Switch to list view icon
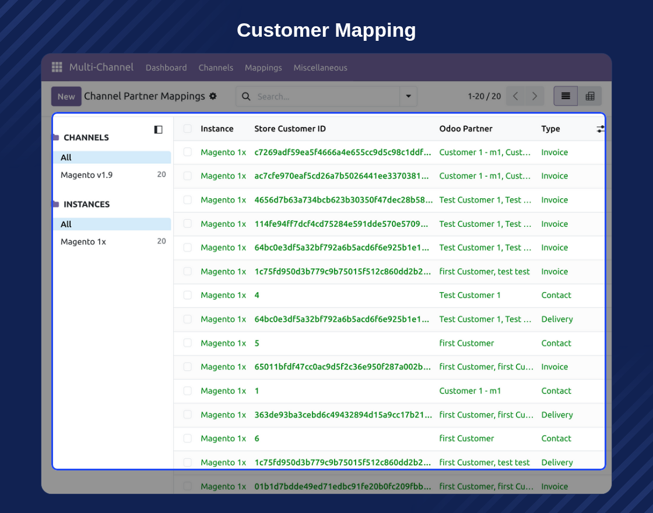 tap(566, 96)
